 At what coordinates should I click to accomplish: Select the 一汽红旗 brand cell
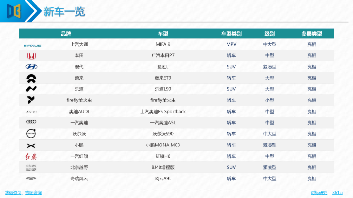[79, 156]
